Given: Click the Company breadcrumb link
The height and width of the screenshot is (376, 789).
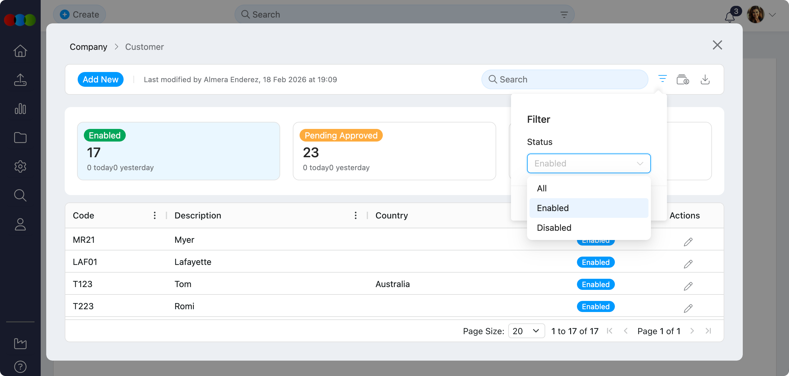Looking at the screenshot, I should [88, 47].
